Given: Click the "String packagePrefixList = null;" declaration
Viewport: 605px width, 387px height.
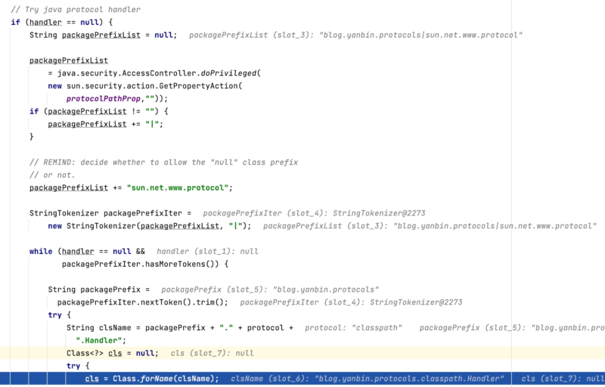Looking at the screenshot, I should 103,35.
